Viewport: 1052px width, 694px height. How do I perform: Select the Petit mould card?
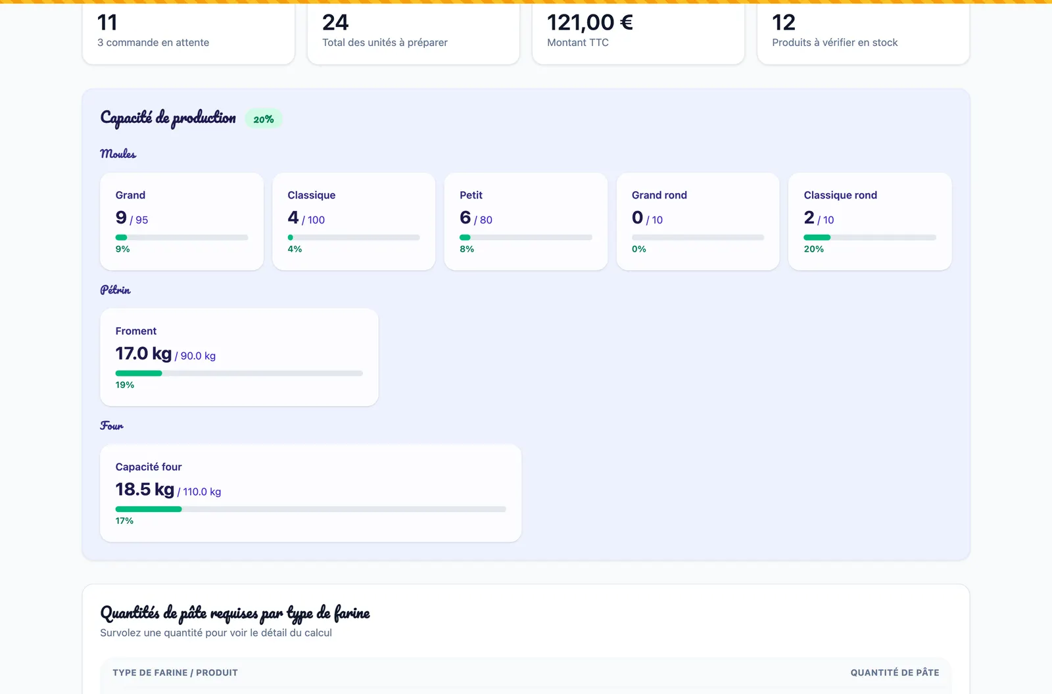pyautogui.click(x=526, y=221)
